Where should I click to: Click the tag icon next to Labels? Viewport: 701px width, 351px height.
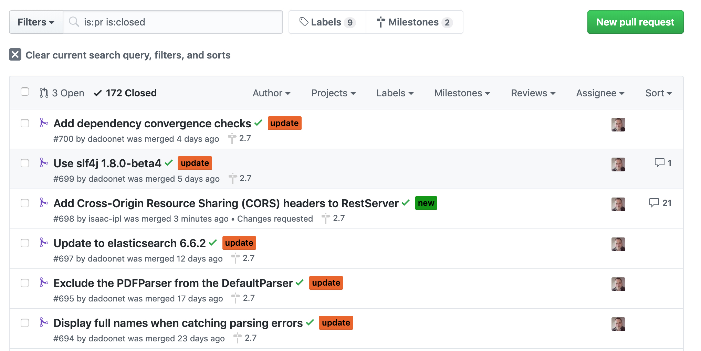[304, 22]
